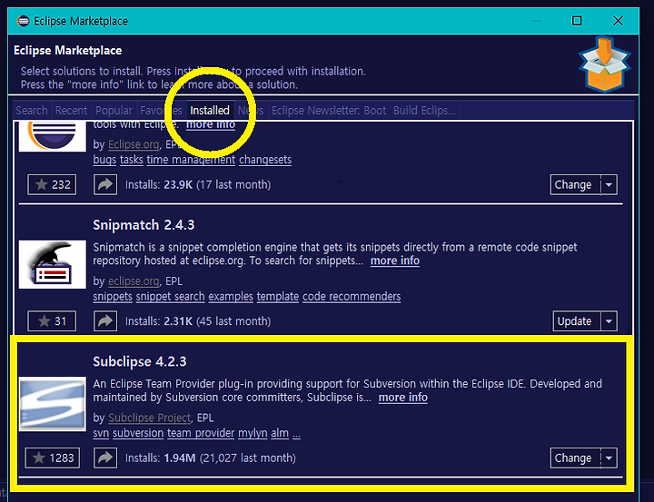
Task: Click the svn tag under Subclipse
Action: click(101, 433)
